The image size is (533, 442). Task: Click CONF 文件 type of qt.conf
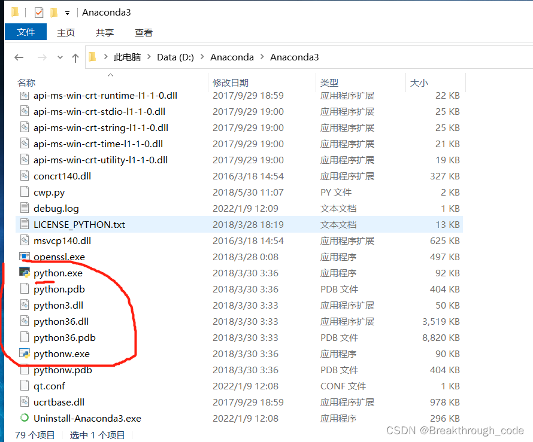pos(343,386)
